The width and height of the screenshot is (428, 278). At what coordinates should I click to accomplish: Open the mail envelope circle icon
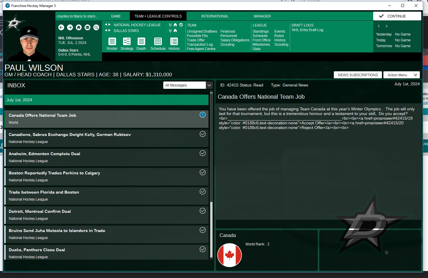(x=87, y=27)
